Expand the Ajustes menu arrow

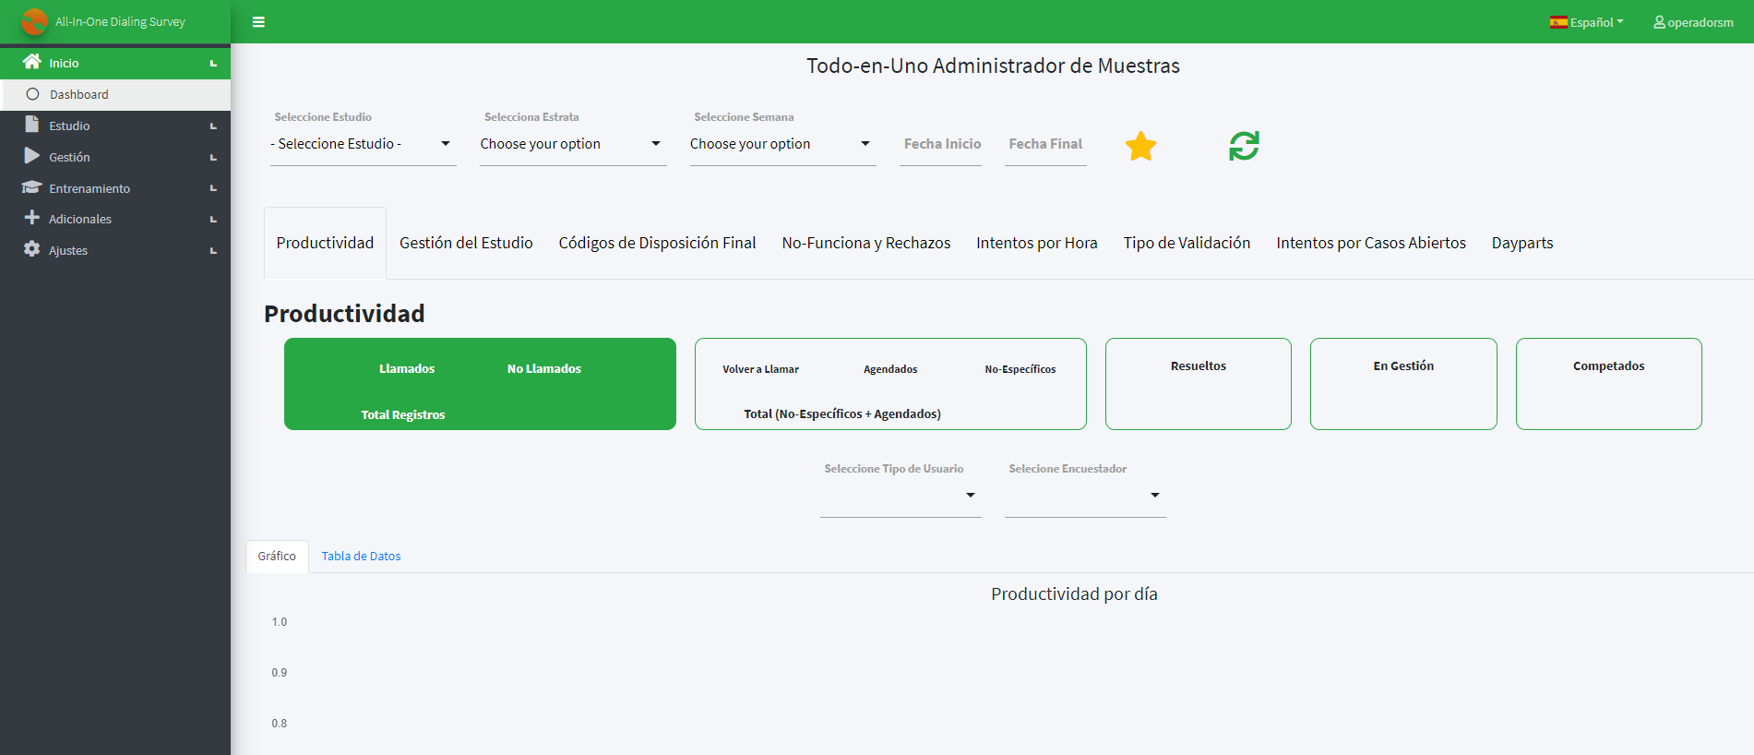pos(213,250)
